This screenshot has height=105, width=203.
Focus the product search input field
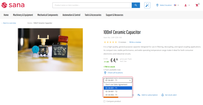click(92, 5)
